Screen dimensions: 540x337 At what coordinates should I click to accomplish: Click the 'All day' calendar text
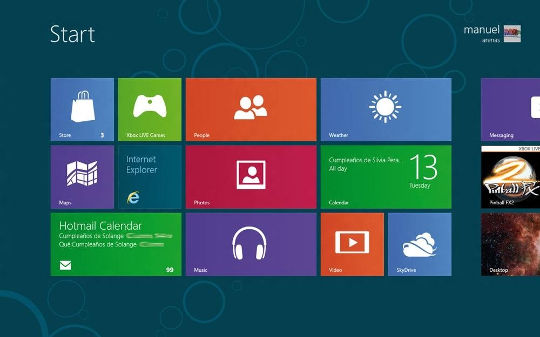(338, 168)
